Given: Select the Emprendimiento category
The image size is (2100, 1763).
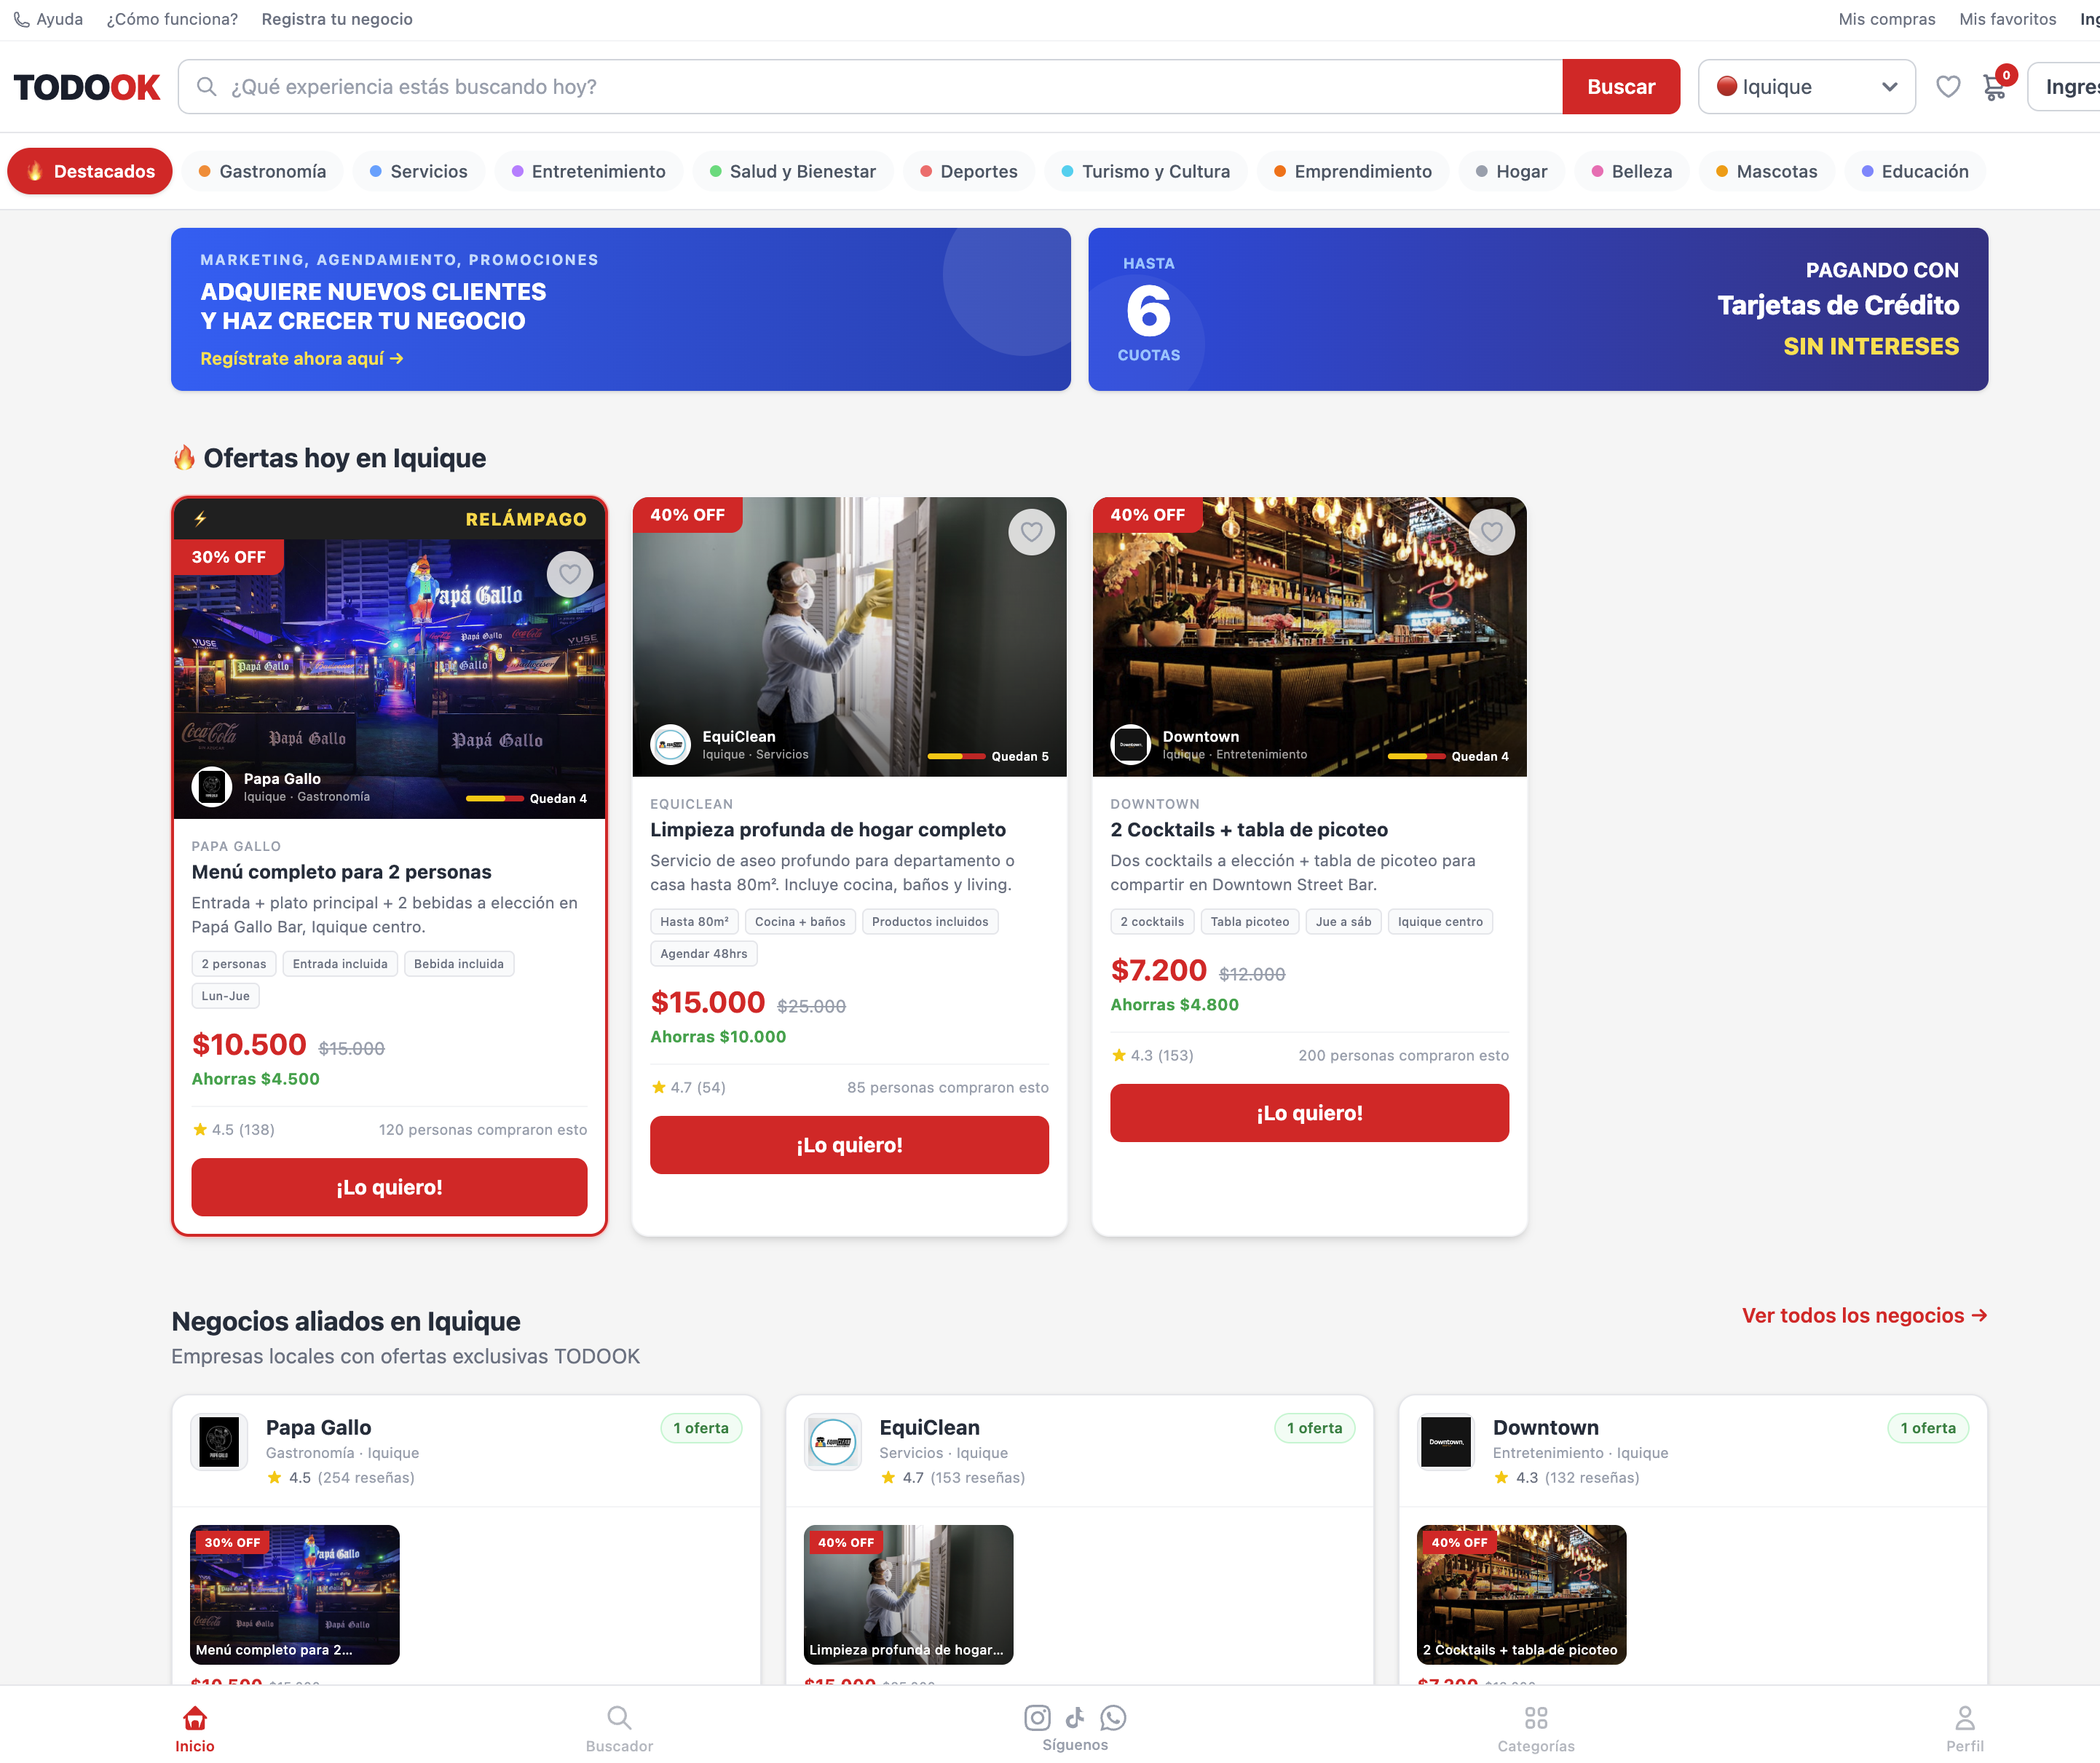Looking at the screenshot, I should [x=1352, y=171].
